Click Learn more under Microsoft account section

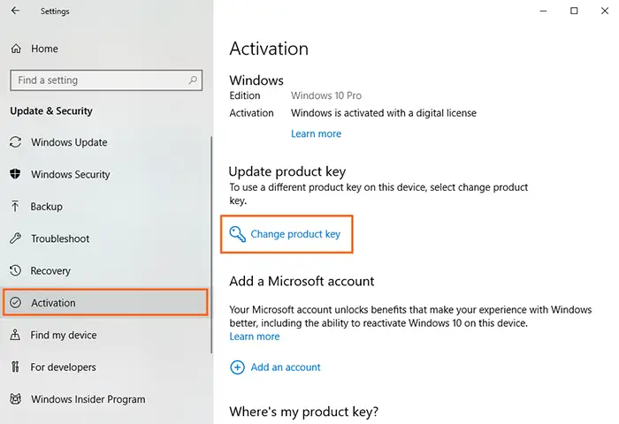tap(255, 337)
